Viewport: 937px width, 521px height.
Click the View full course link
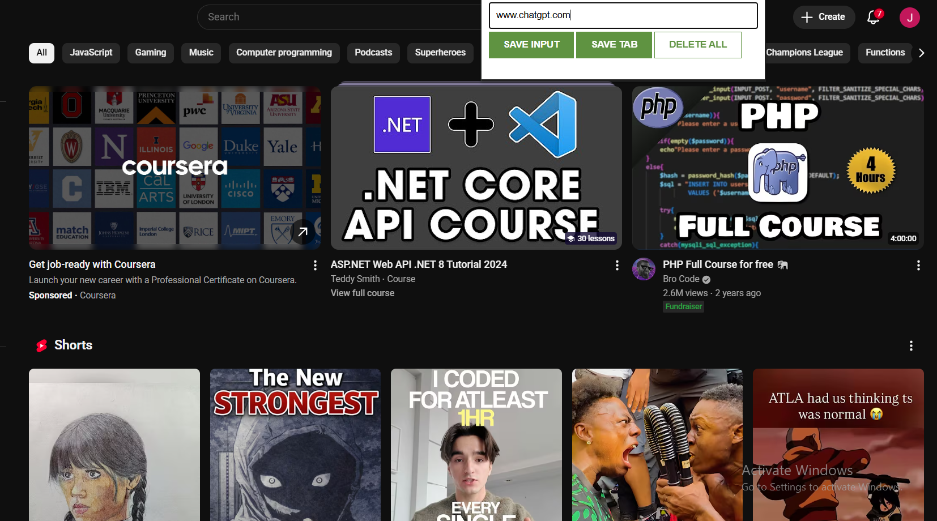pyautogui.click(x=362, y=293)
